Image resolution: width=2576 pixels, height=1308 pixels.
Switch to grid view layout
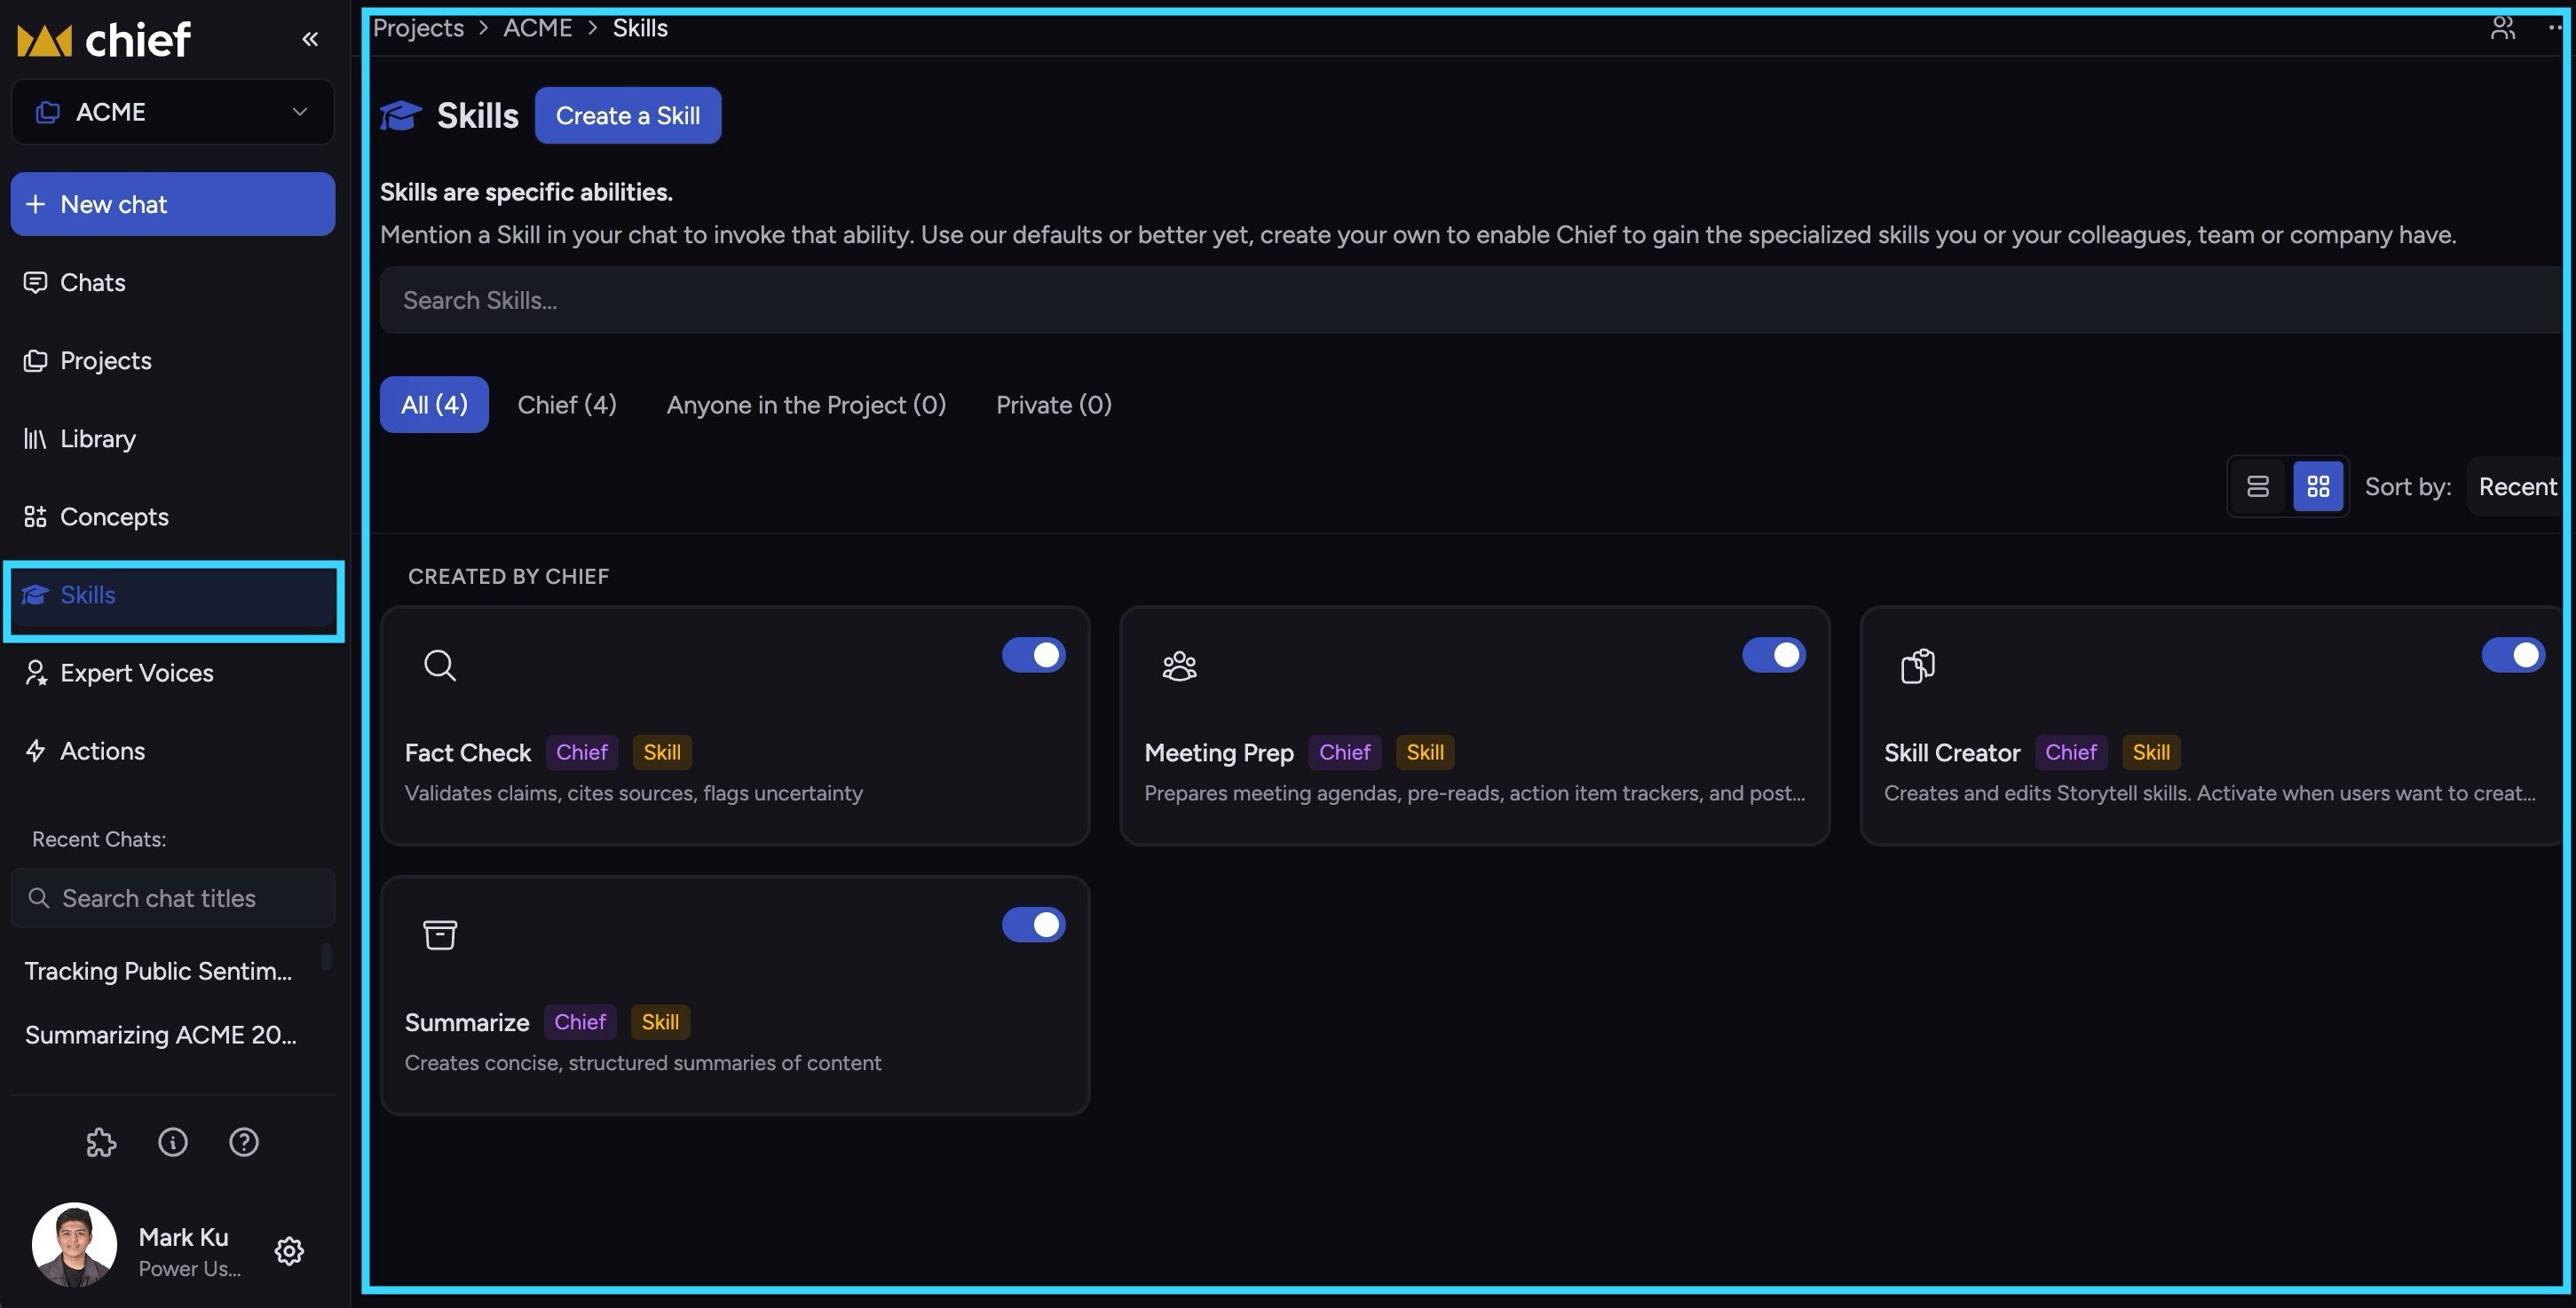(x=2318, y=487)
